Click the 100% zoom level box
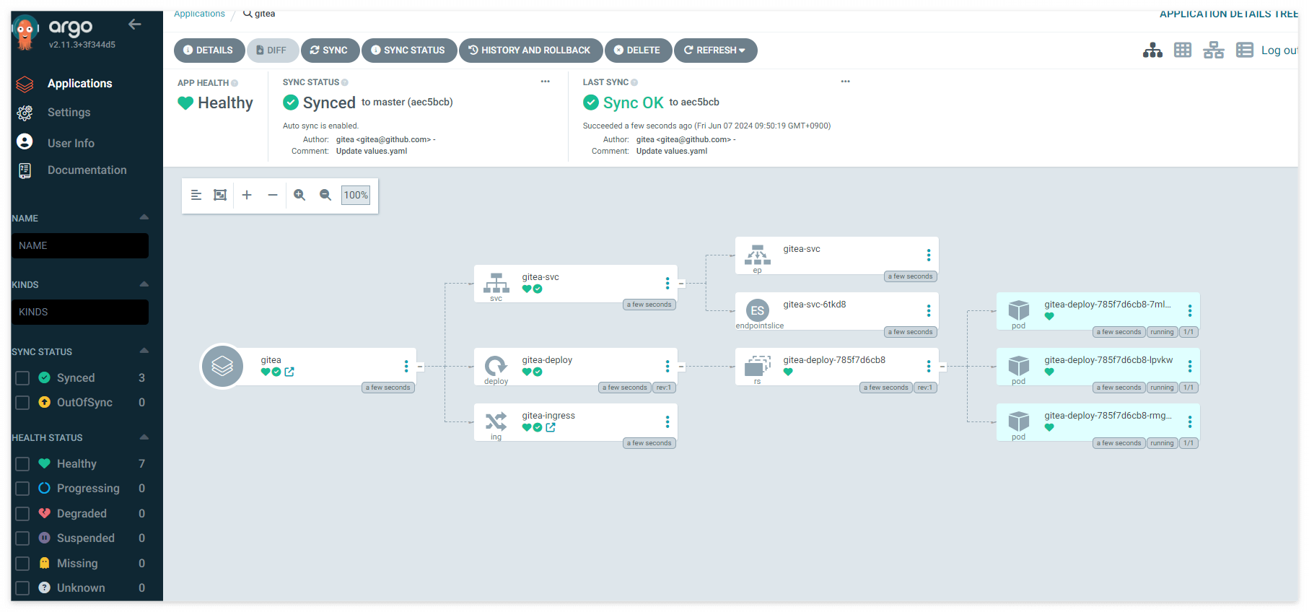 [356, 195]
